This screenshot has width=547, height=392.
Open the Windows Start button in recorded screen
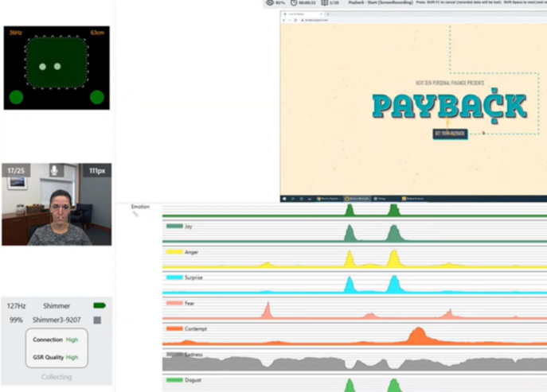pos(284,199)
